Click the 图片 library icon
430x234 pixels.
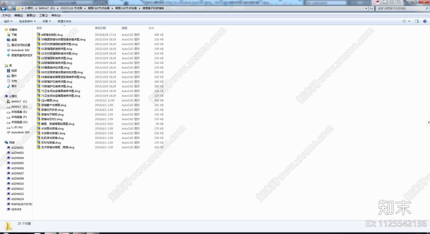(8, 76)
